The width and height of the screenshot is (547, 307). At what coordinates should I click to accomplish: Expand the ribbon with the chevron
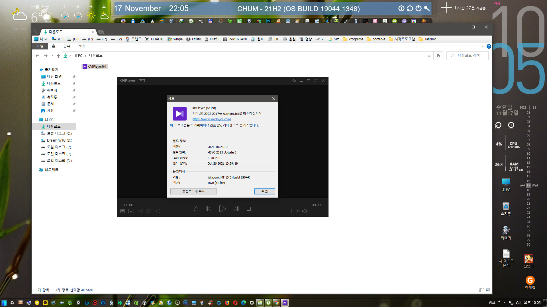pyautogui.click(x=482, y=46)
